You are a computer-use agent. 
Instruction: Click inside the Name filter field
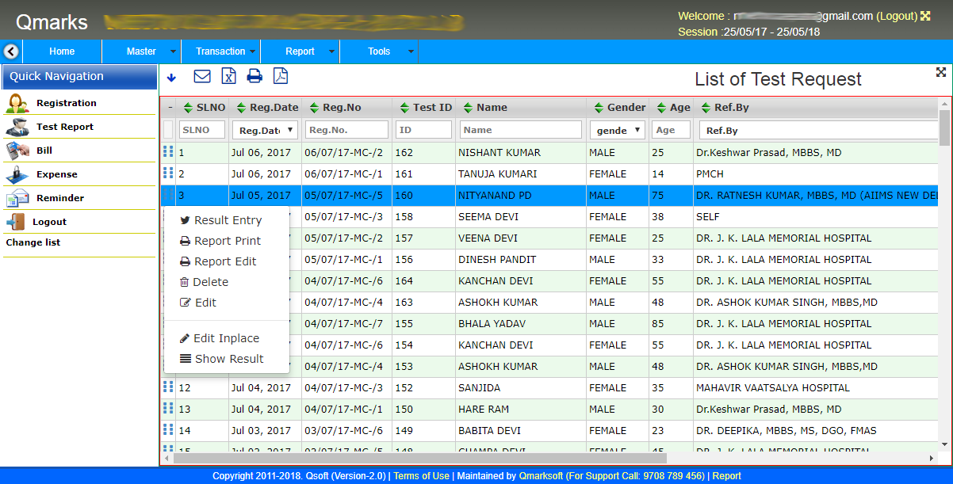(x=520, y=130)
